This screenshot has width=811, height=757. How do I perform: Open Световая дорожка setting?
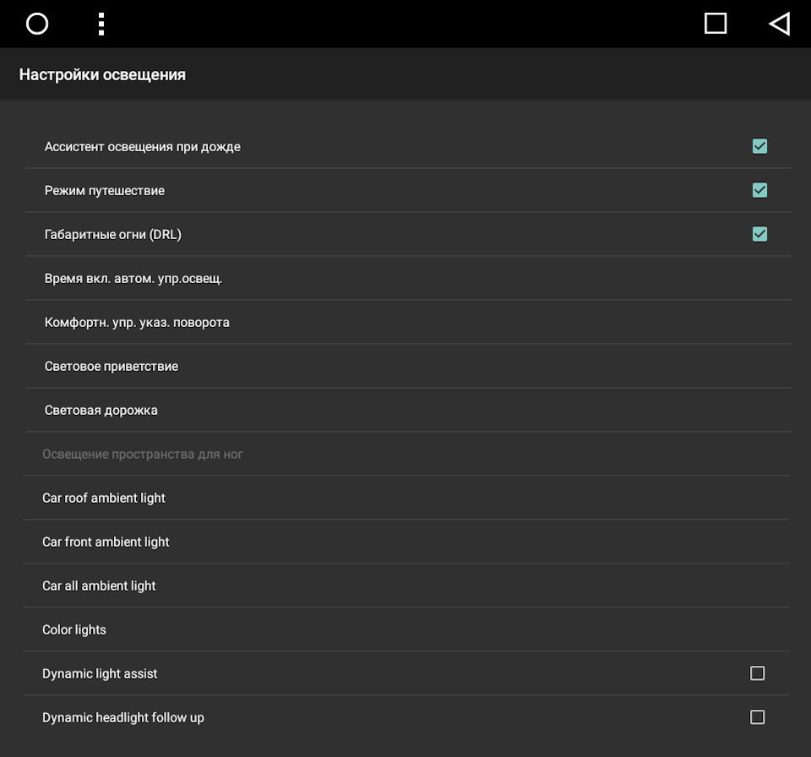click(x=409, y=411)
